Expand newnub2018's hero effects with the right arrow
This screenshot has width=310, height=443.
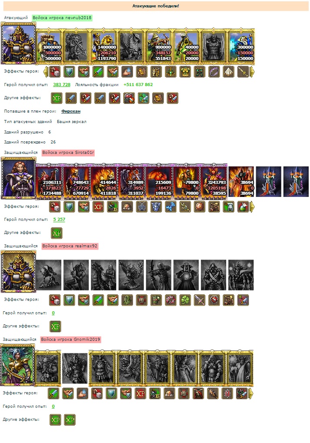[x=252, y=72]
